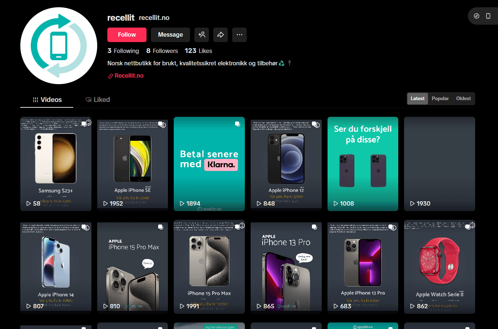This screenshot has height=329, width=498.
Task: Click play icon beside 807 views
Action: [x=29, y=306]
